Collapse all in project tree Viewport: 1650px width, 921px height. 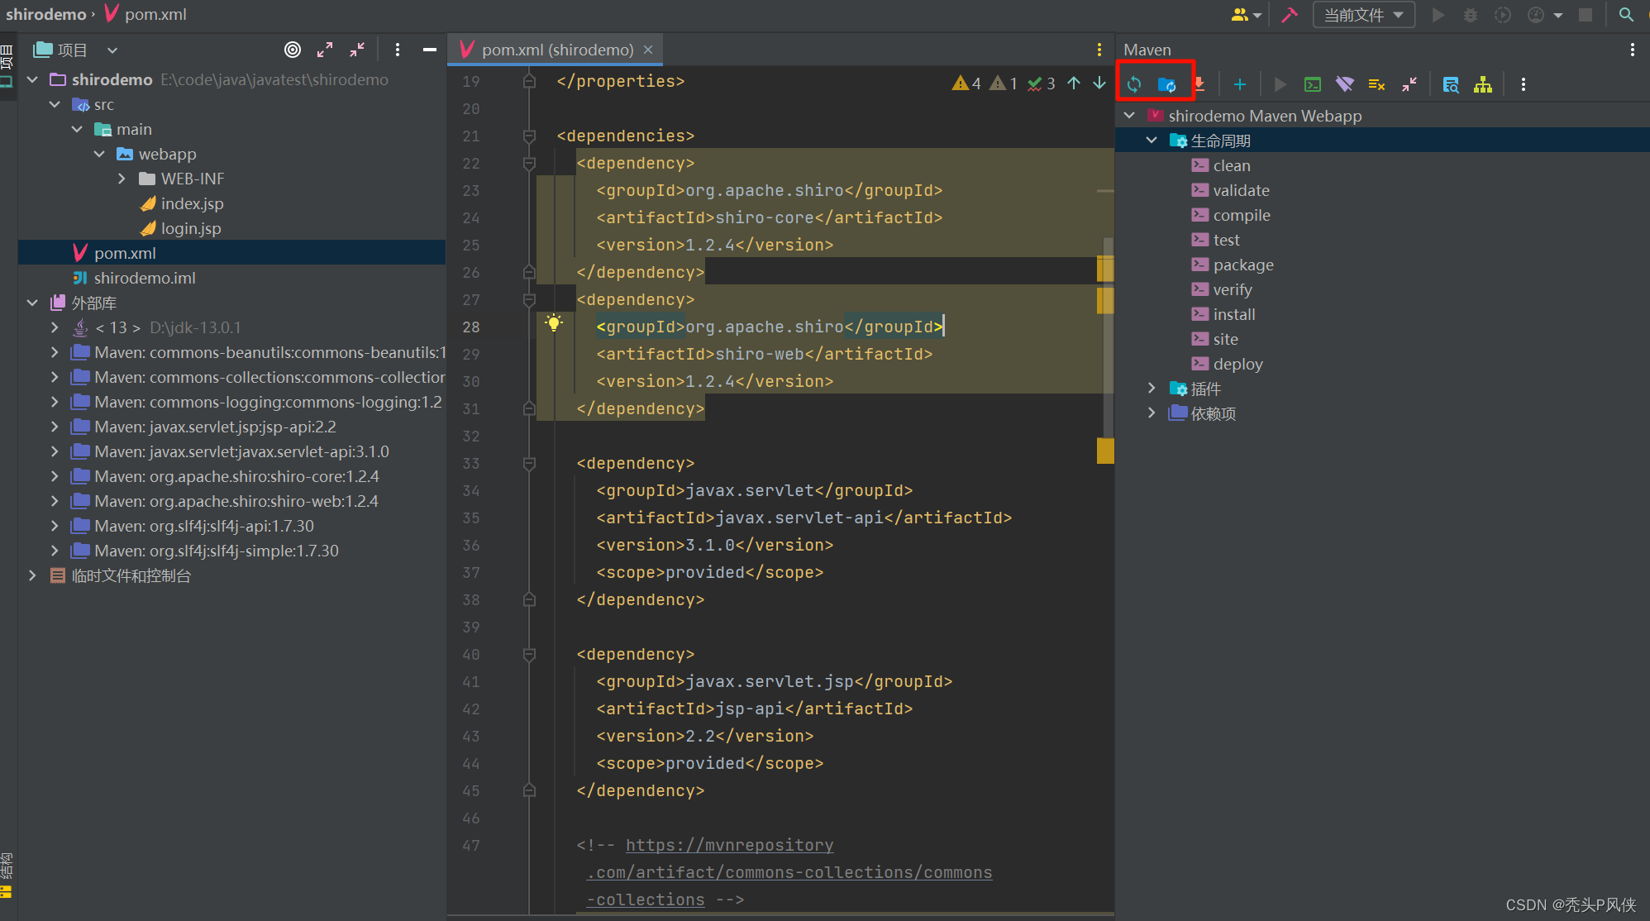click(357, 50)
